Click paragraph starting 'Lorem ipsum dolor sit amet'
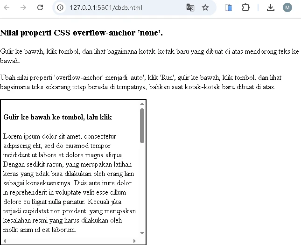The image size is (301, 245). pyautogui.click(x=70, y=183)
